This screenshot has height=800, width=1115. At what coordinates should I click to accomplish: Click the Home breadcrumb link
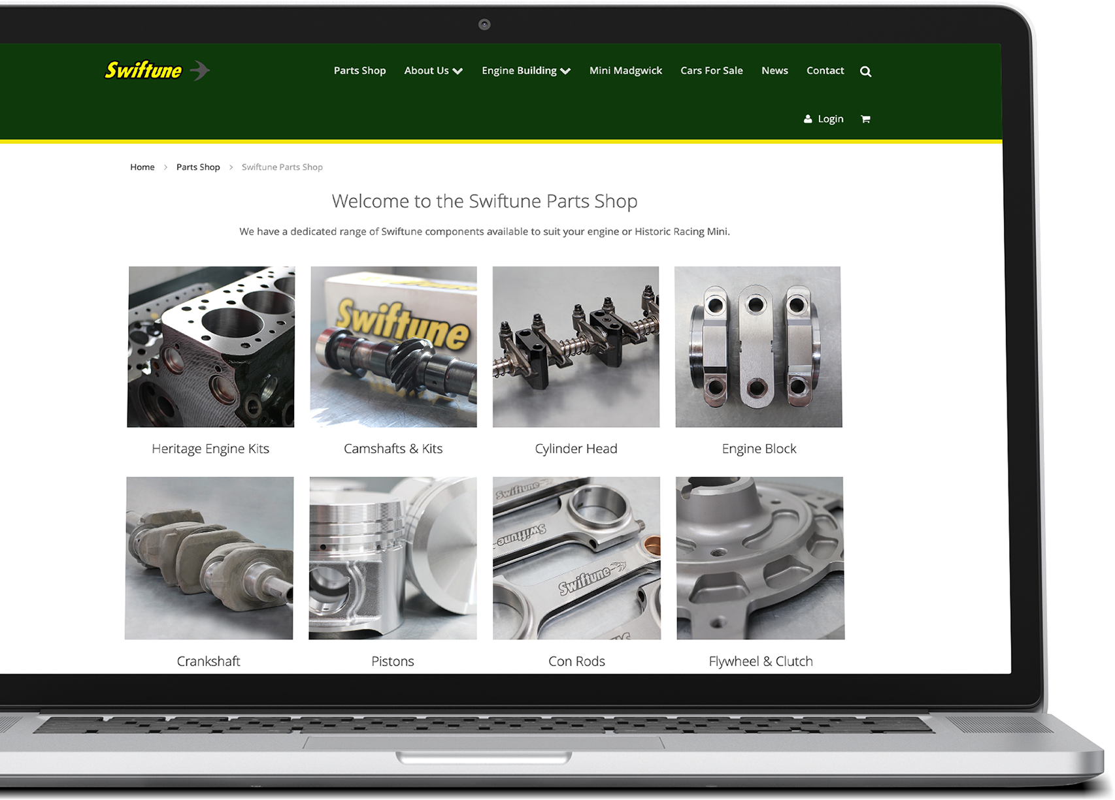[142, 167]
